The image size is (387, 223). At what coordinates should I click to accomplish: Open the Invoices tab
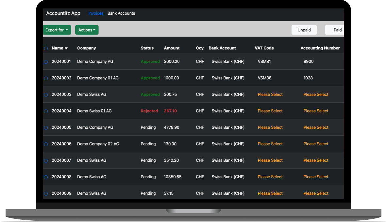pyautogui.click(x=96, y=13)
